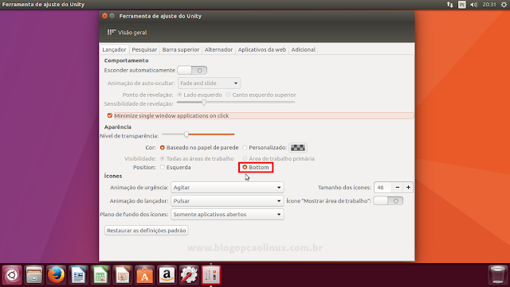Open Ubuntu Software store icon
The width and height of the screenshot is (510, 287).
pyautogui.click(x=145, y=275)
